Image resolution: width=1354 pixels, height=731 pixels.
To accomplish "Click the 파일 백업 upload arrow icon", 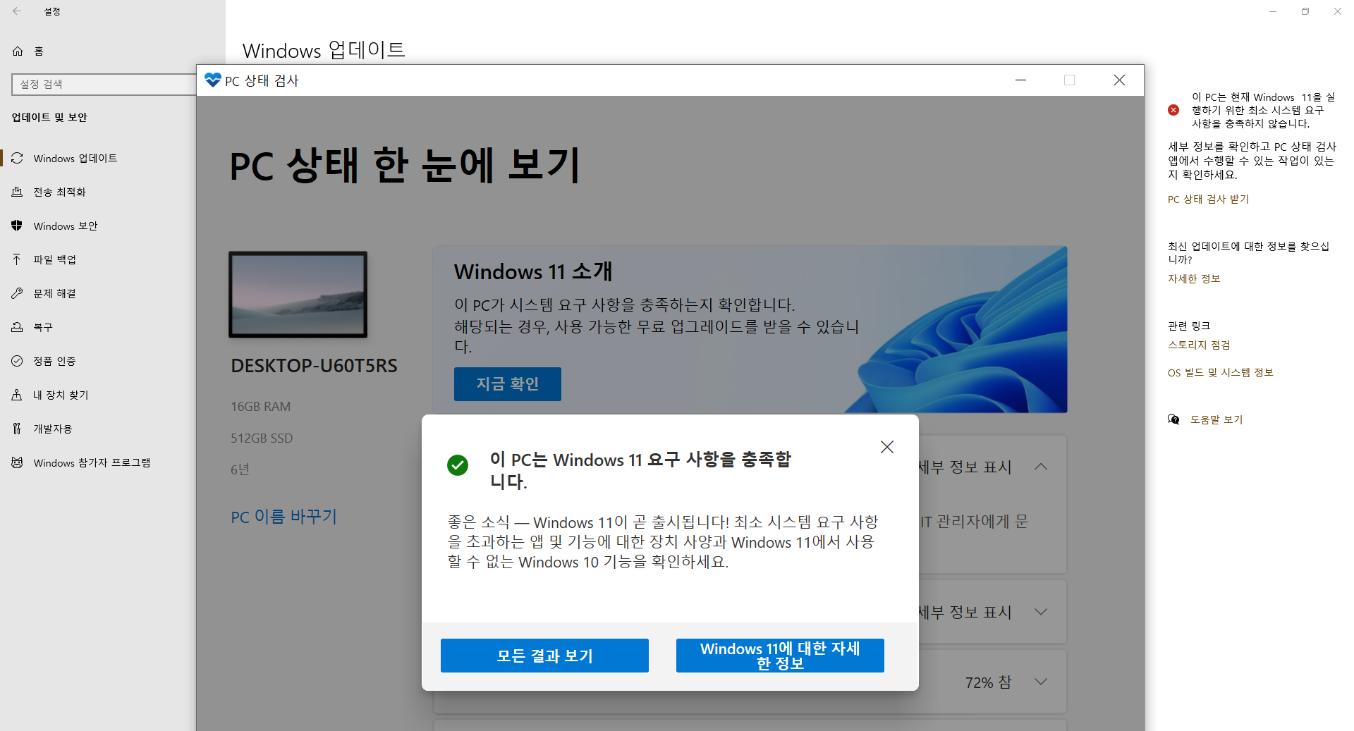I will tap(17, 259).
